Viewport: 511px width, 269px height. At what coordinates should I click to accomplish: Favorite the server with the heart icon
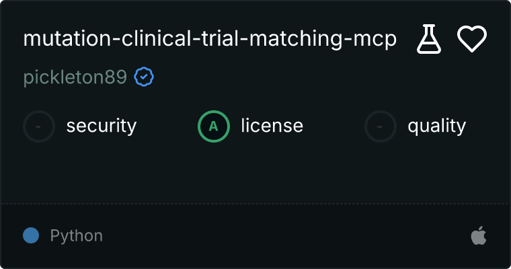tap(472, 39)
